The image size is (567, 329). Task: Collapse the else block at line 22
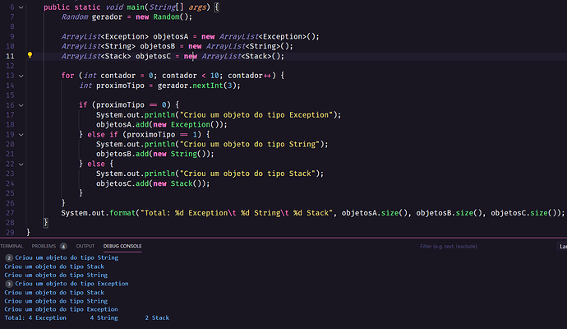[x=21, y=164]
